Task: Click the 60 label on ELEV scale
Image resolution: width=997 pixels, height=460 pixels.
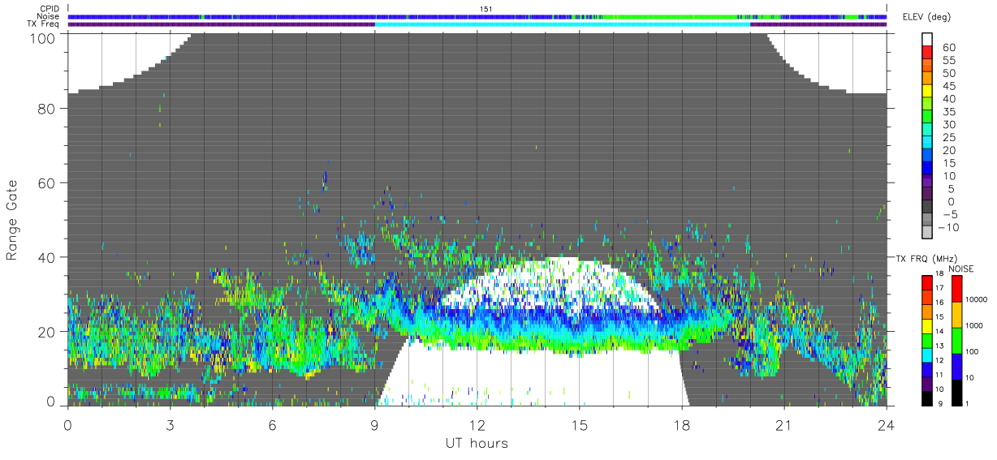Action: 949,47
